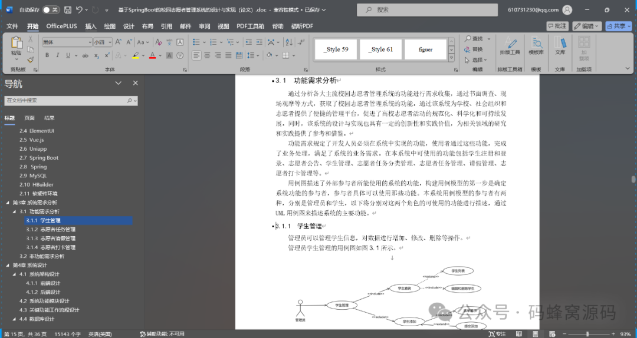Toggle center alignment

[207, 55]
